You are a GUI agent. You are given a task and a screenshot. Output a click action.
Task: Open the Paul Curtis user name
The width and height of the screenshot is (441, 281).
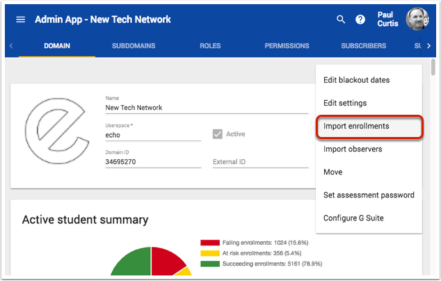[387, 19]
